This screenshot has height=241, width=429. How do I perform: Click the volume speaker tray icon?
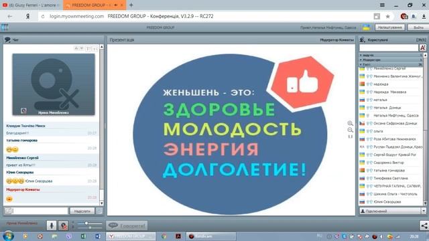tap(381, 236)
